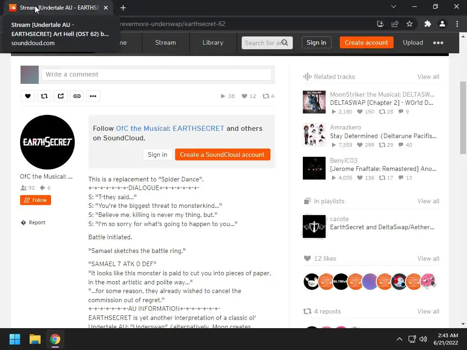The image size is (467, 350).
Task: Share this page from the address bar
Action: pos(395,24)
